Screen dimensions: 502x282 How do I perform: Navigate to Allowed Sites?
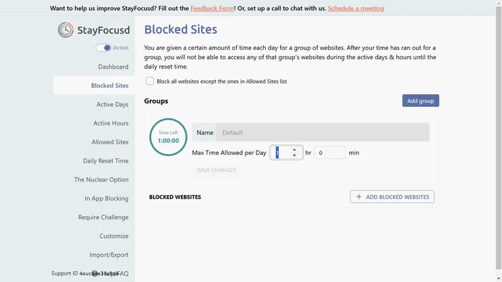point(110,142)
